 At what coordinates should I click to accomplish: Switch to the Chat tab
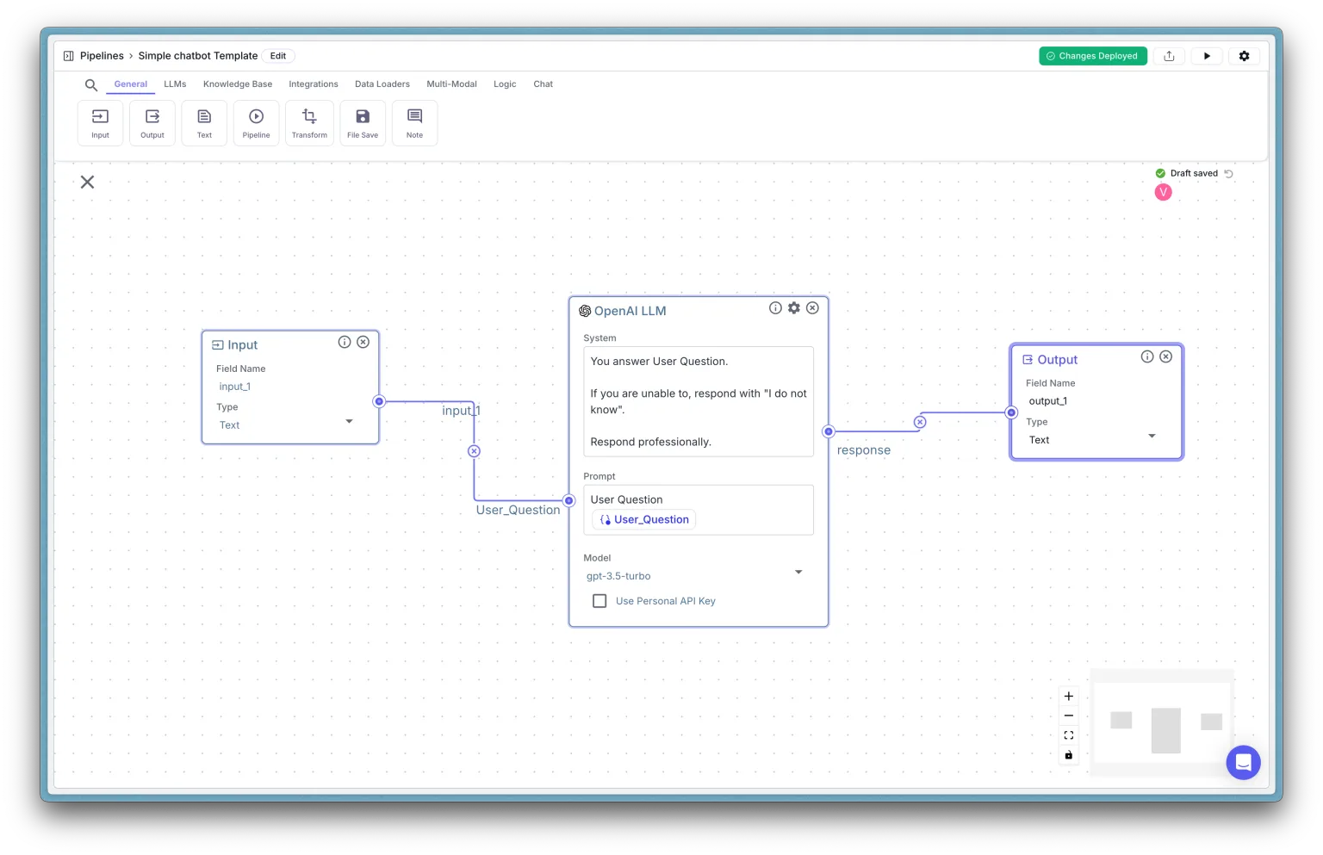543,84
